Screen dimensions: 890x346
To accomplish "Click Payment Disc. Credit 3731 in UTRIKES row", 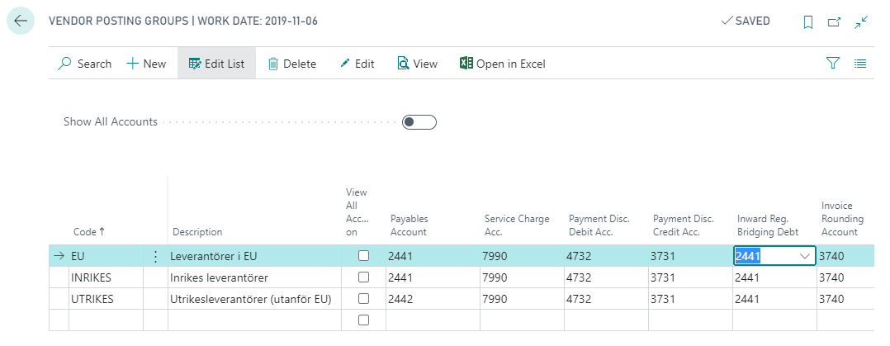I will [x=689, y=300].
